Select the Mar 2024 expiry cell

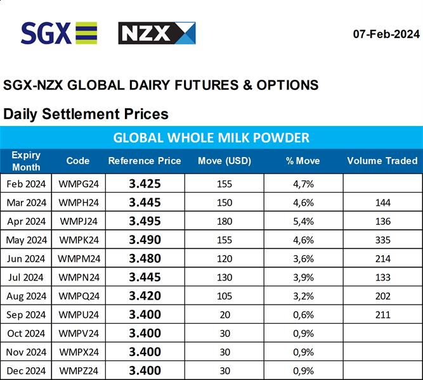click(x=26, y=203)
